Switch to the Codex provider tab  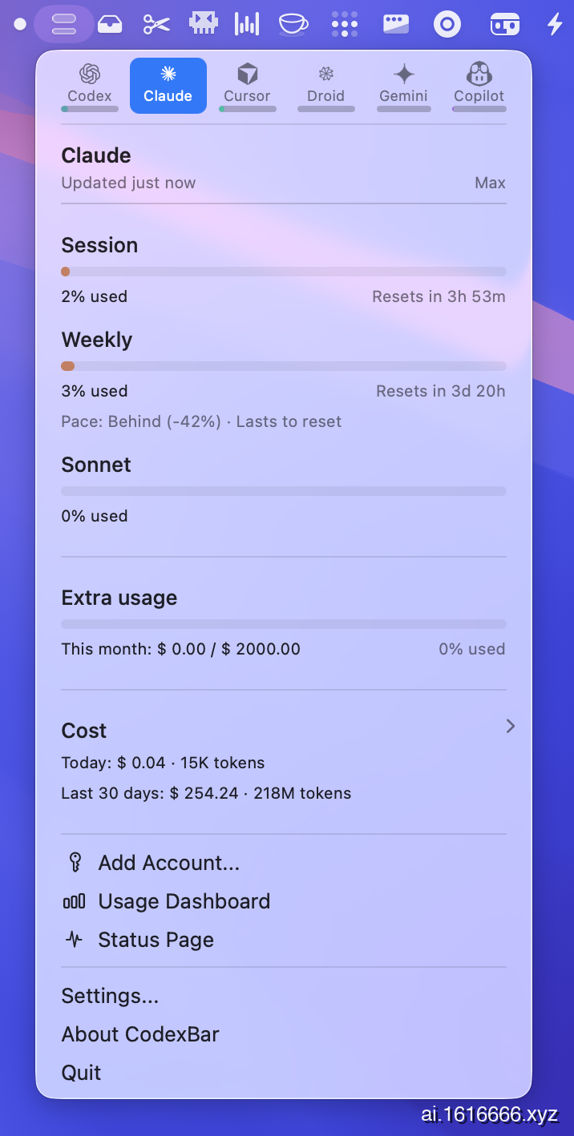90,85
